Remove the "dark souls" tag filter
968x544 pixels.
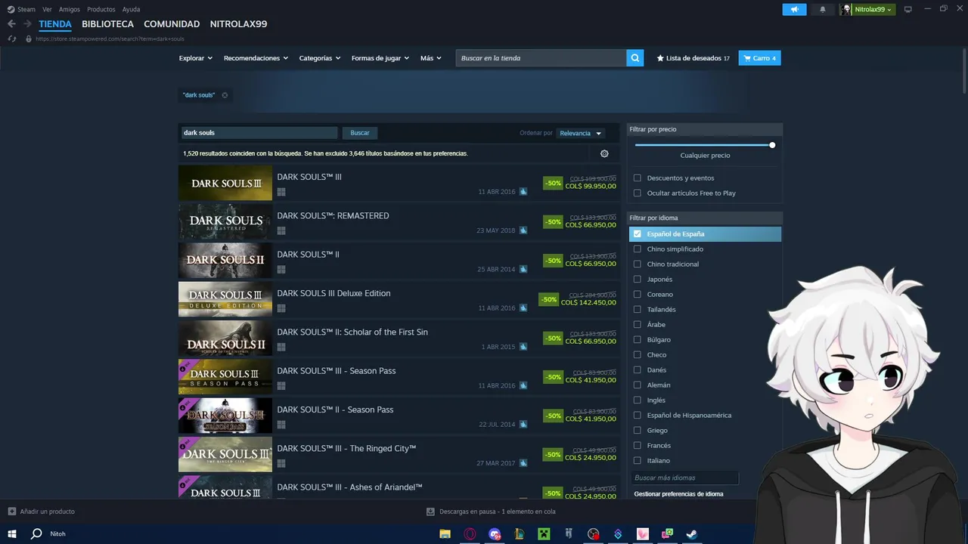225,95
